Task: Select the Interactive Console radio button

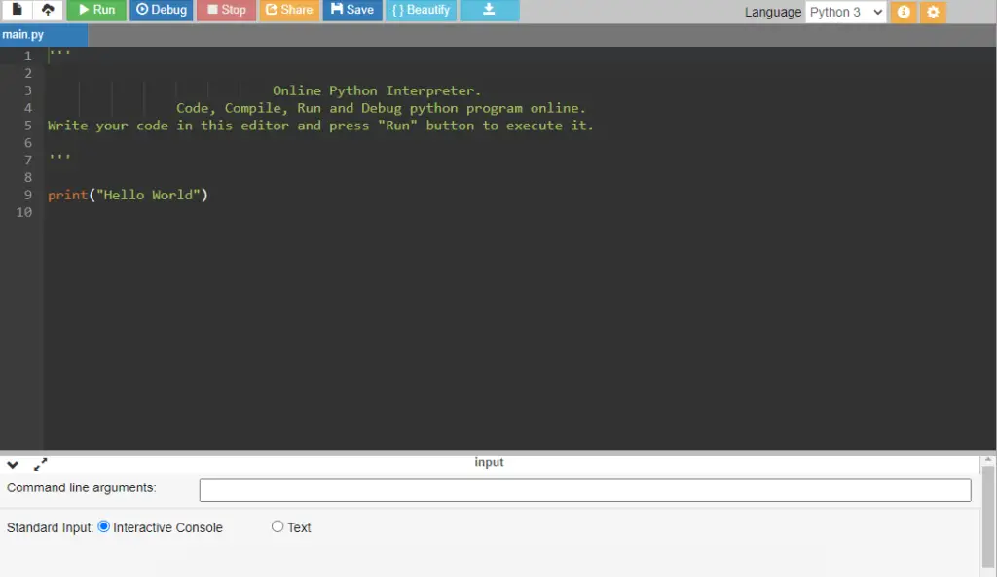Action: click(x=103, y=526)
